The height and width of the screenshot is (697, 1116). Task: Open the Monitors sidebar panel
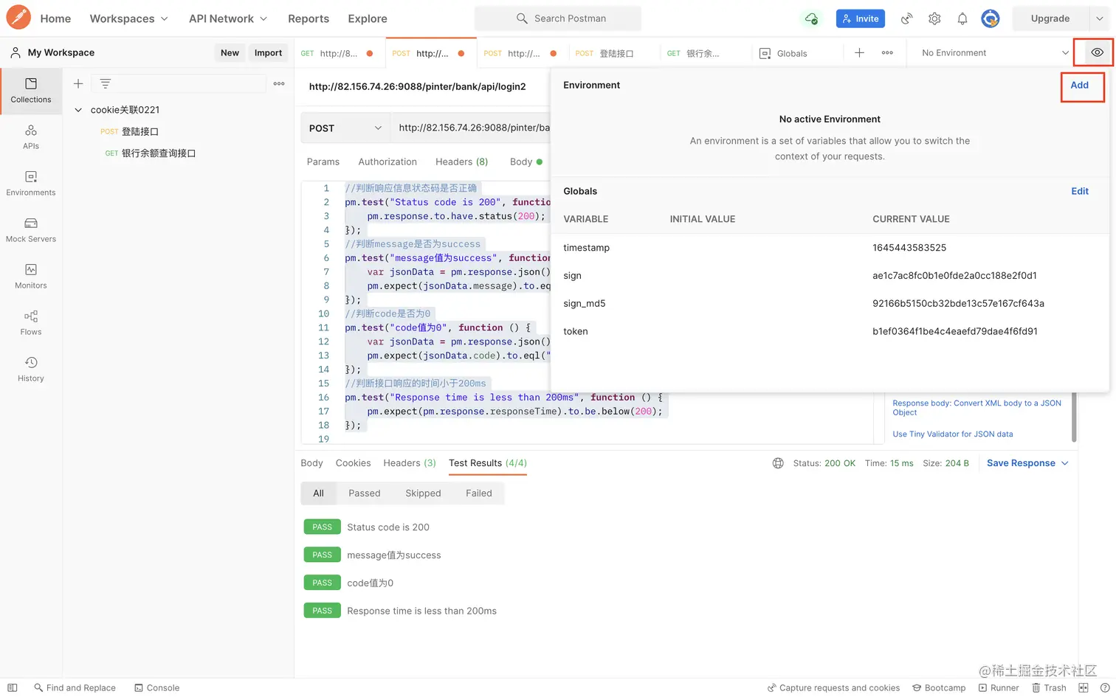31,276
